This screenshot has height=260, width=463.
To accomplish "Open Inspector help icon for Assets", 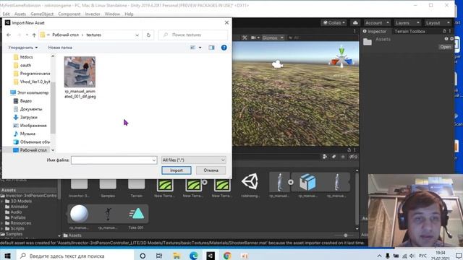I will [x=446, y=38].
